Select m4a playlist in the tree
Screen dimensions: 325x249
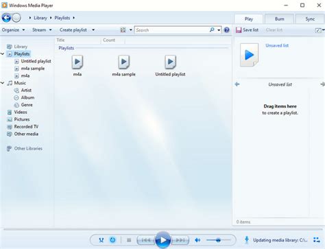(25, 76)
